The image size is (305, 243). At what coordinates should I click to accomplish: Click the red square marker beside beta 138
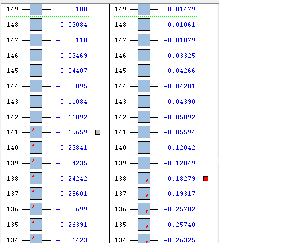[206, 179]
